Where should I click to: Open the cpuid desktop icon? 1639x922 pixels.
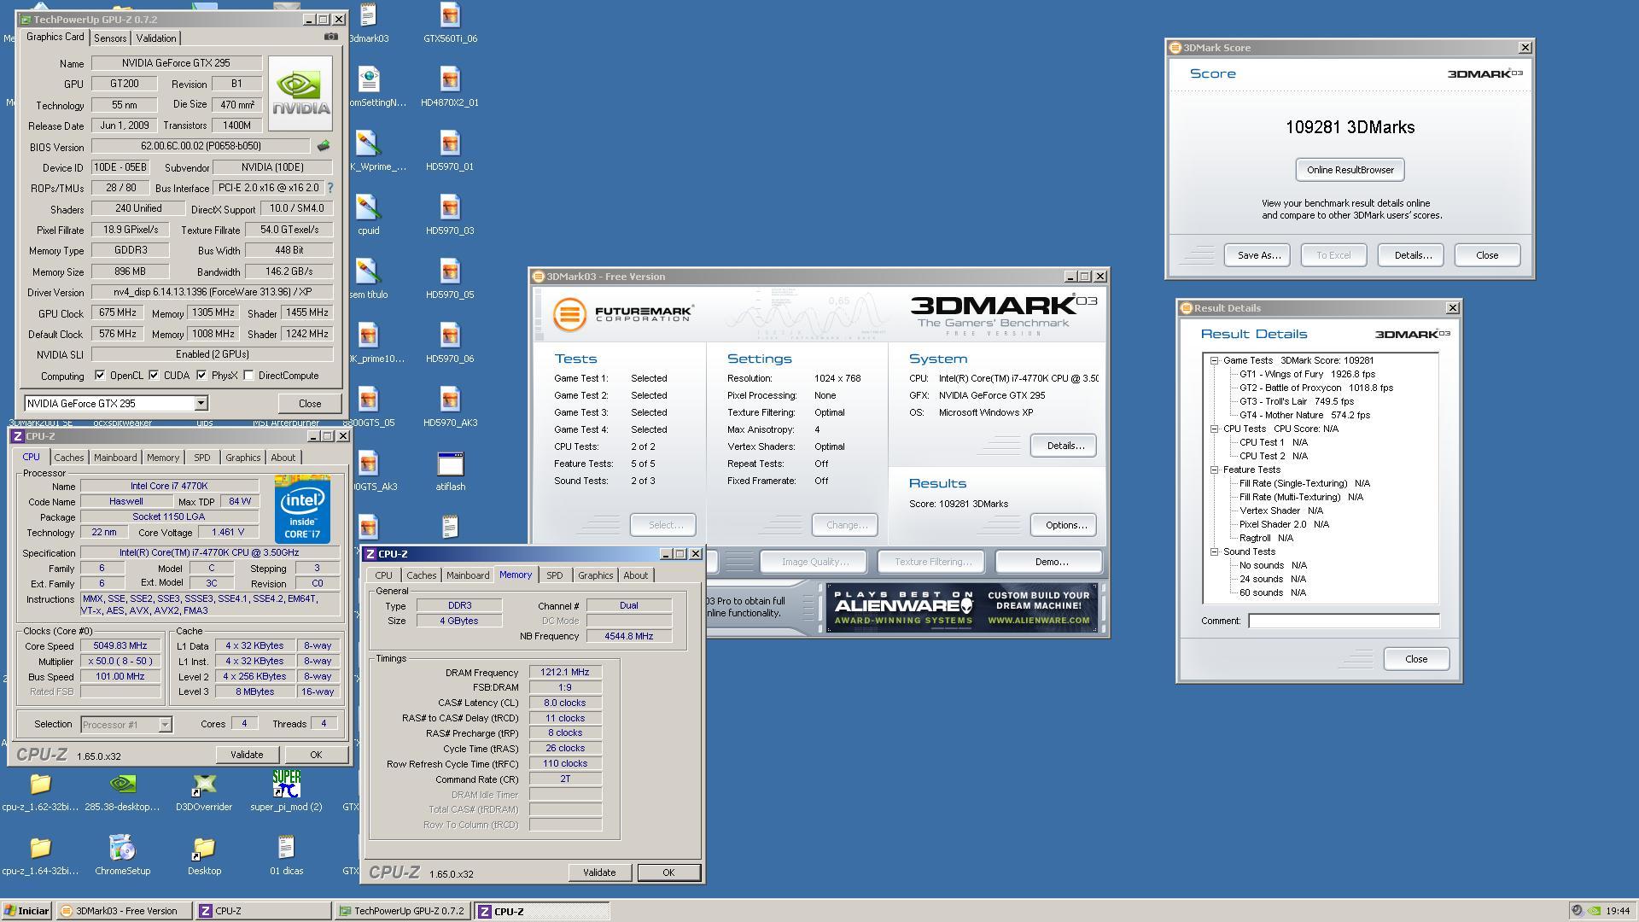[369, 215]
